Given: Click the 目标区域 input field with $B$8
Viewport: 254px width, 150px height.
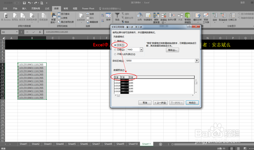Looking at the screenshot, I should [x=160, y=61].
